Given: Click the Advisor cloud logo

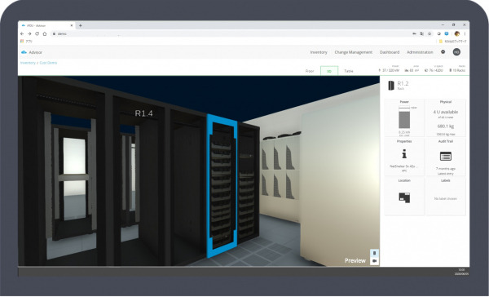Looking at the screenshot, I should pos(24,52).
